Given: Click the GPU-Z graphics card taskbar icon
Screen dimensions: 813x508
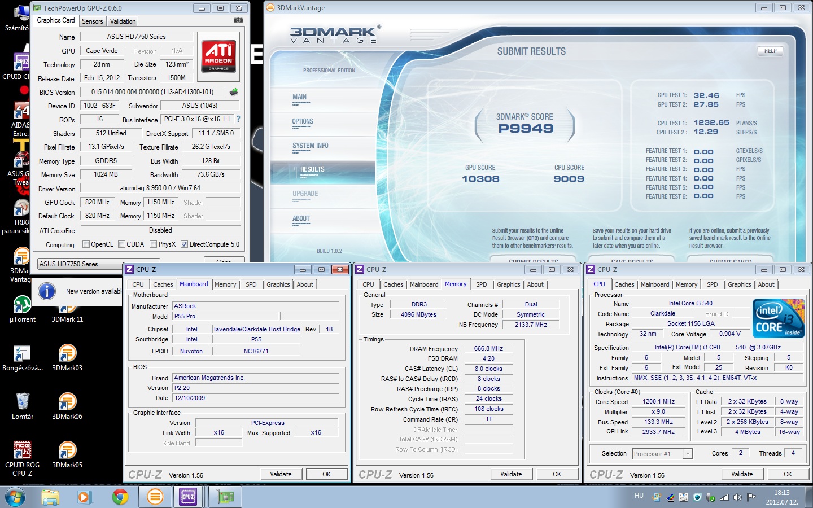Looking at the screenshot, I should pyautogui.click(x=225, y=497).
